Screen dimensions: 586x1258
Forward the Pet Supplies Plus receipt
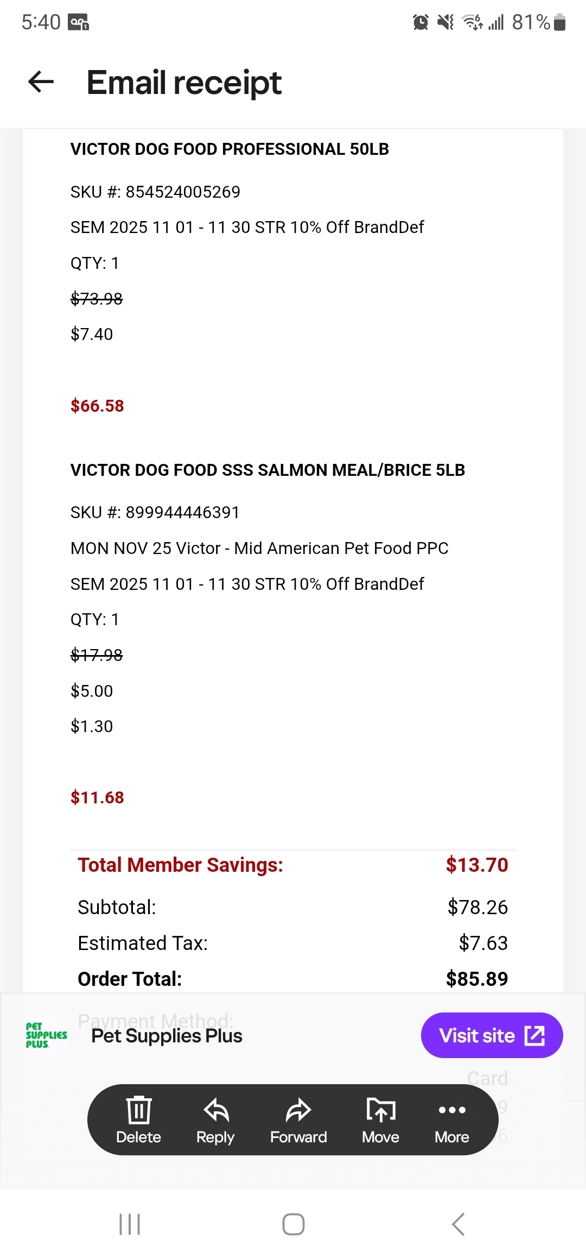pos(298,1119)
